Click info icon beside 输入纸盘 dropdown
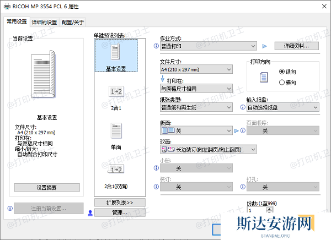The width and height of the screenshot is (331, 240). coord(243,107)
